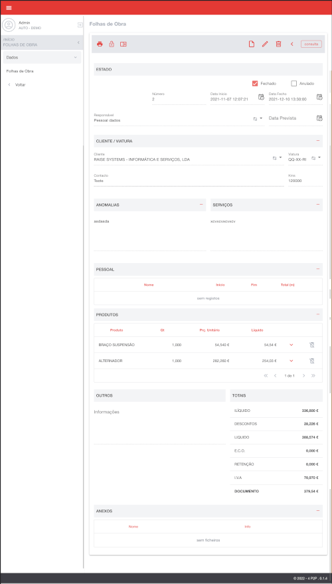The height and width of the screenshot is (584, 332).
Task: Click the Admin user avatar
Action: (x=8, y=25)
